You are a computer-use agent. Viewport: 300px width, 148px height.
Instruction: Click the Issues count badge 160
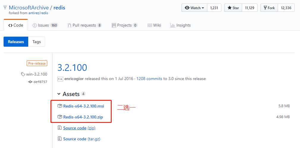[x=54, y=25]
